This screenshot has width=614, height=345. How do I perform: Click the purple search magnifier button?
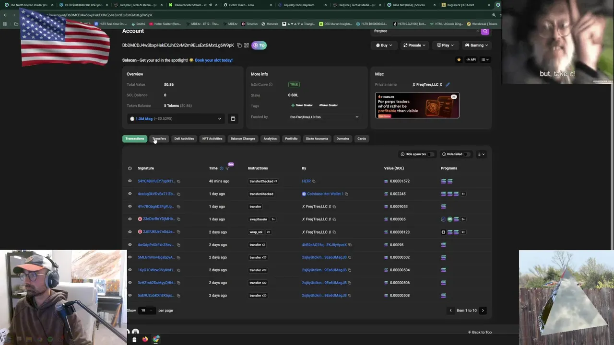point(485,31)
